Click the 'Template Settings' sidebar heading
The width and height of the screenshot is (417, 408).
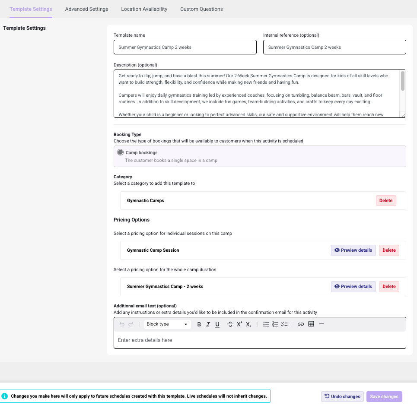pyautogui.click(x=24, y=28)
